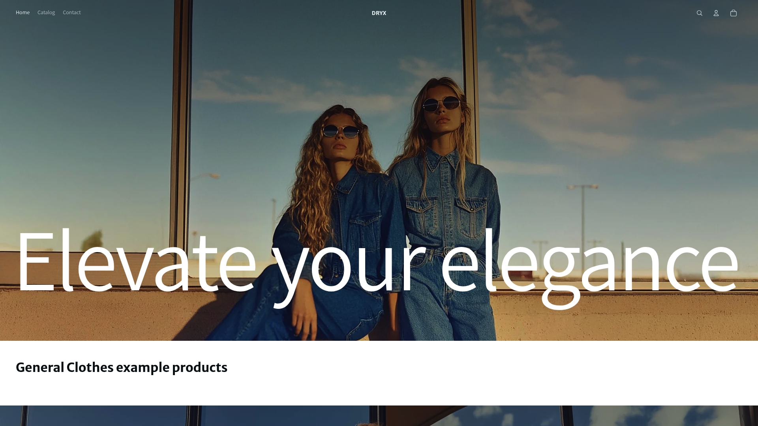Image resolution: width=758 pixels, height=426 pixels.
Task: Select the "General Clothes example products" heading
Action: (122, 367)
